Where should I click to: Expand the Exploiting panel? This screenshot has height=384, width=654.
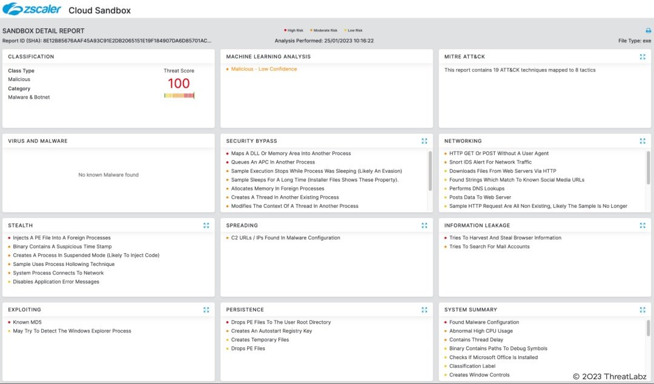click(206, 310)
